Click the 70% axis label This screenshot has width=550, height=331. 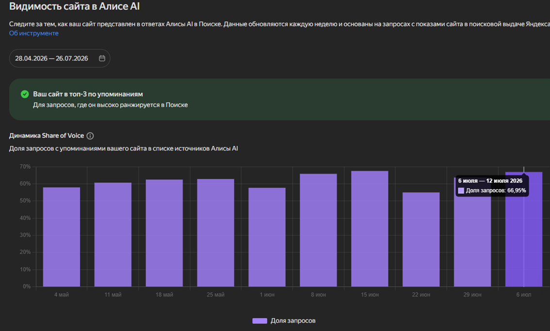[x=25, y=167]
